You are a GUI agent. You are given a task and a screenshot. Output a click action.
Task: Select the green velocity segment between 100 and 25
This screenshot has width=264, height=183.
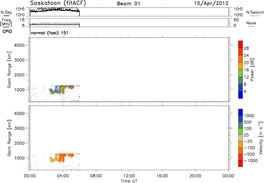(241, 131)
